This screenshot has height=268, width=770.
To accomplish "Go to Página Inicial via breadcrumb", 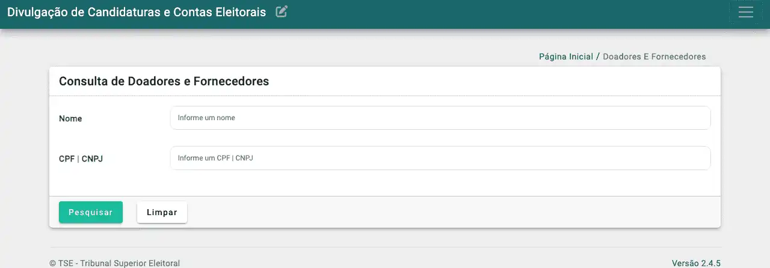I will tap(565, 56).
